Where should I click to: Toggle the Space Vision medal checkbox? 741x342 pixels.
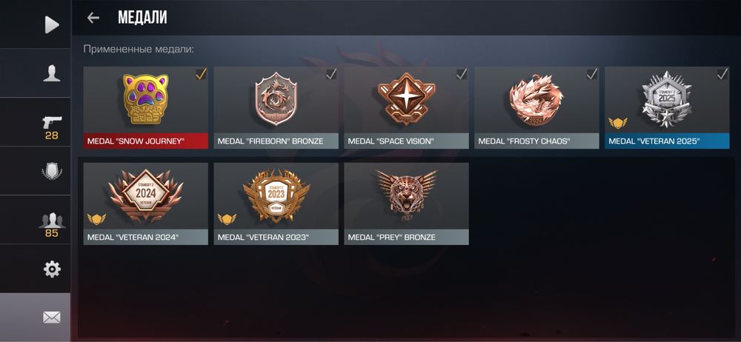point(462,74)
